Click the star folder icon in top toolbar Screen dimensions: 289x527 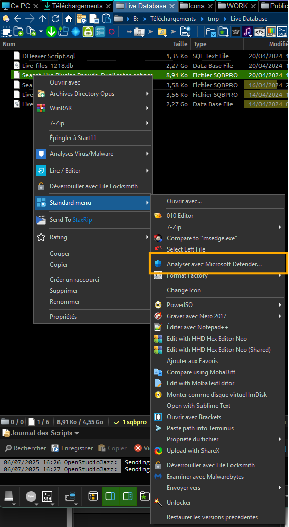[x=223, y=32]
